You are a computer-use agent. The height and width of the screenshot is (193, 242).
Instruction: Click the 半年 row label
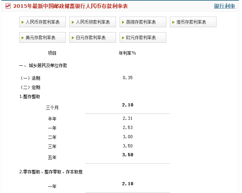pos(52,119)
